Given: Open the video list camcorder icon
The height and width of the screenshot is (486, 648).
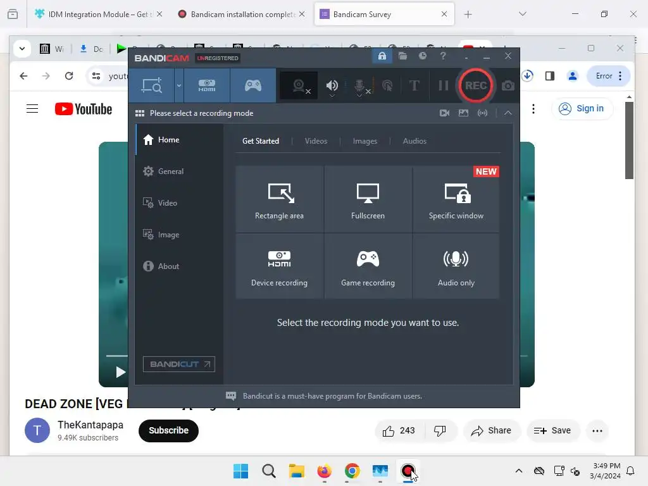Looking at the screenshot, I should [x=444, y=113].
